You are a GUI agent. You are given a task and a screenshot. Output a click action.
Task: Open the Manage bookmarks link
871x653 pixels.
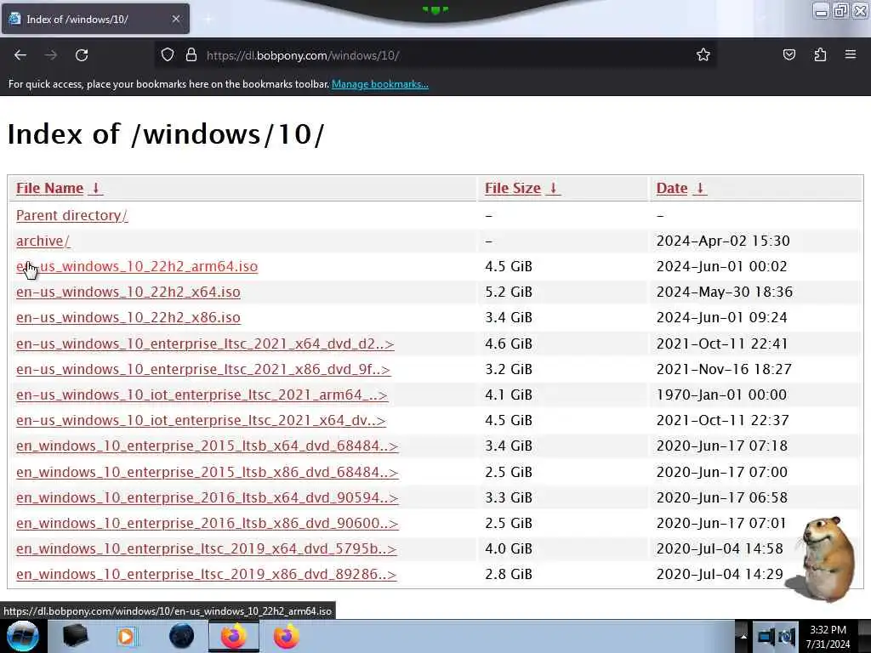(x=380, y=84)
